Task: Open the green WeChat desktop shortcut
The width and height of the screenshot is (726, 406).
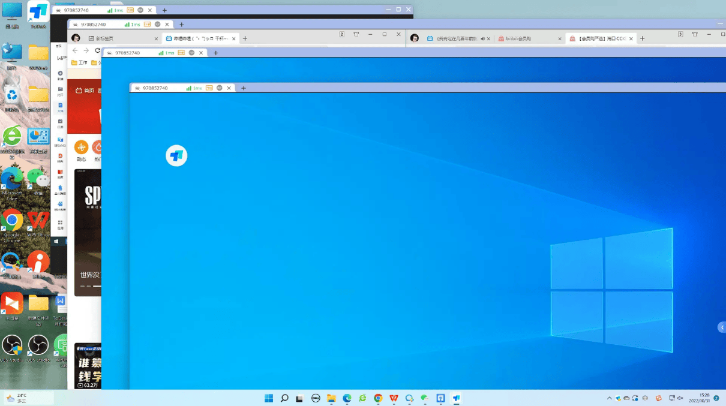Action: [38, 178]
